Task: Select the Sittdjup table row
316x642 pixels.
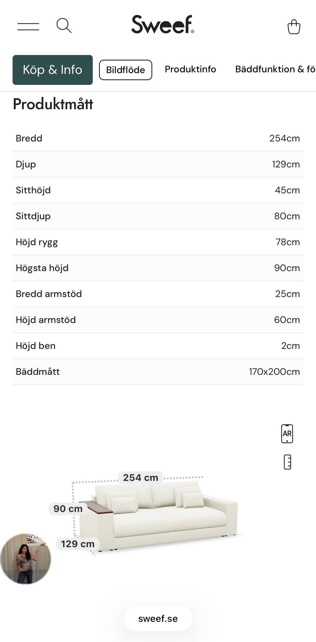Action: point(158,216)
